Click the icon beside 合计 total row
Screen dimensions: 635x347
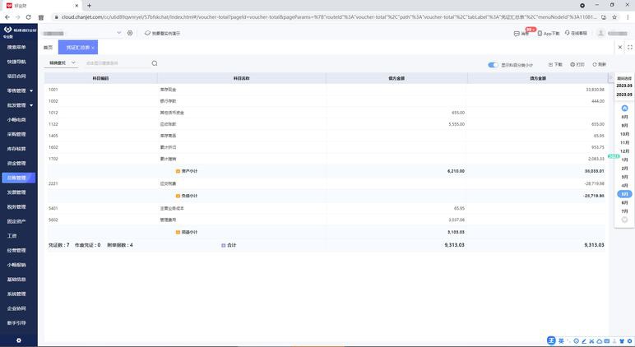point(223,245)
